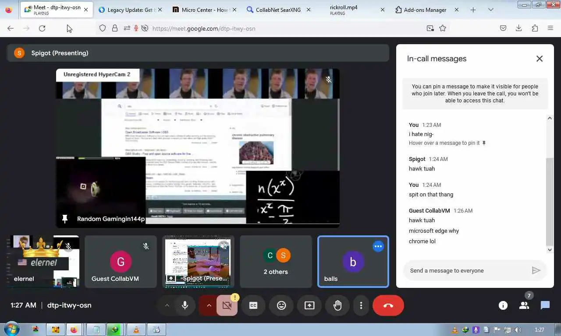The width and height of the screenshot is (561, 336).
Task: Go back to previous page
Action: [11, 28]
